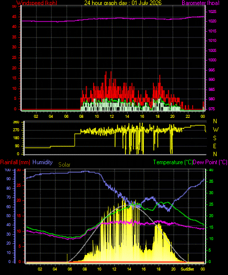Click the "985" barometer scale value
Image resolution: width=228 pixels, height=275 pixels.
point(212,89)
